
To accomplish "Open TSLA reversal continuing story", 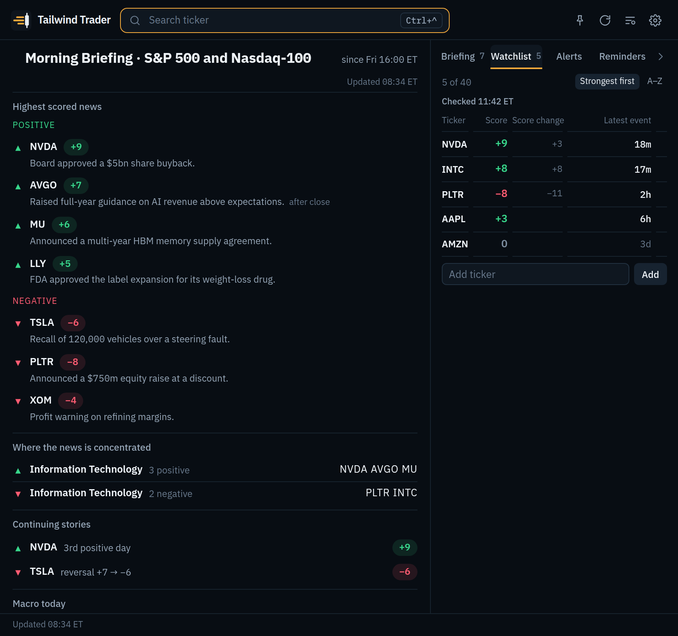I will click(215, 572).
